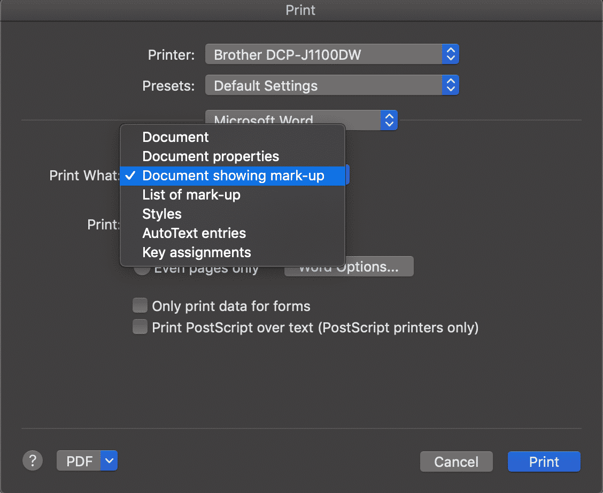Click the help question mark icon
The height and width of the screenshot is (493, 603).
(33, 460)
